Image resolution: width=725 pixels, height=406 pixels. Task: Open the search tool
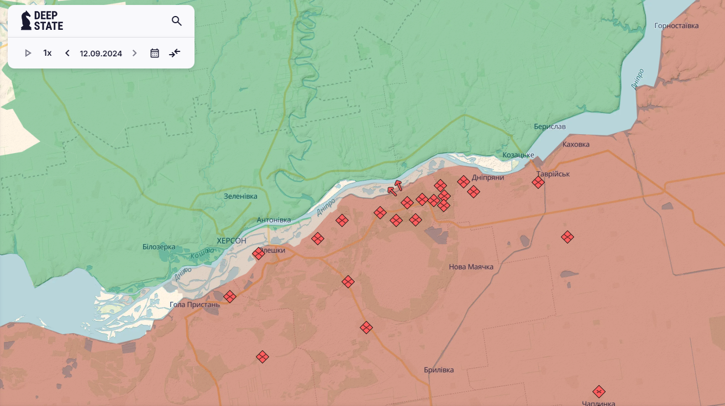pos(177,21)
